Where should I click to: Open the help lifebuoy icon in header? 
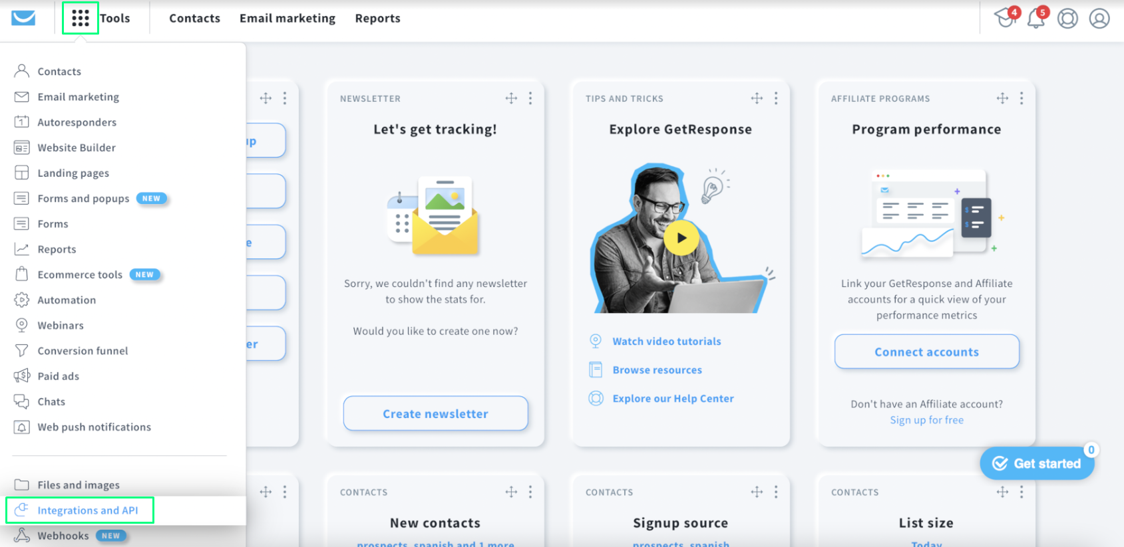coord(1067,18)
